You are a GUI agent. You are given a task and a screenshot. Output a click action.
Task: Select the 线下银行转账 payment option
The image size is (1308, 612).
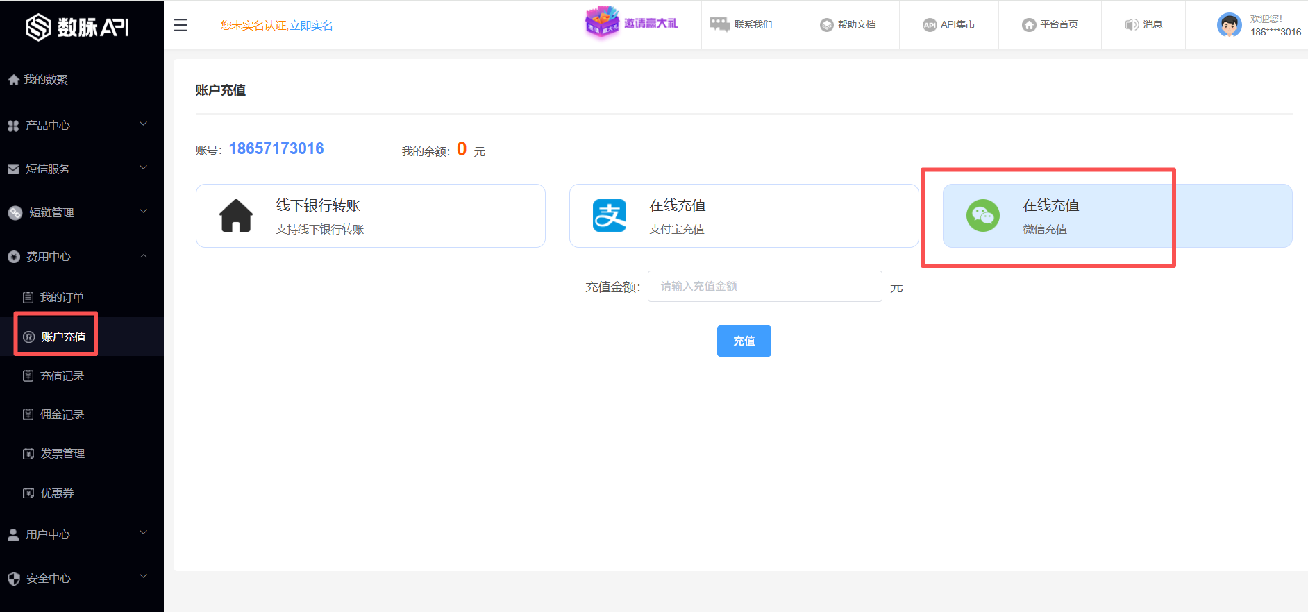click(x=370, y=216)
